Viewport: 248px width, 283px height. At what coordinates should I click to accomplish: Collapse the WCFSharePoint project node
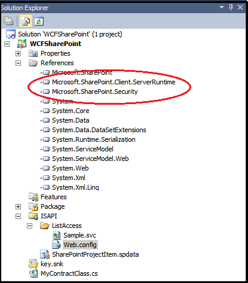(x=7, y=44)
